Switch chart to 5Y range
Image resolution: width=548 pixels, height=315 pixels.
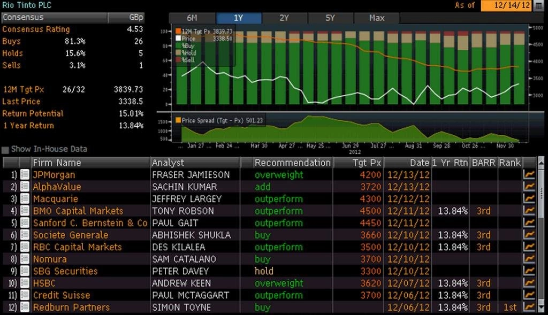[330, 18]
